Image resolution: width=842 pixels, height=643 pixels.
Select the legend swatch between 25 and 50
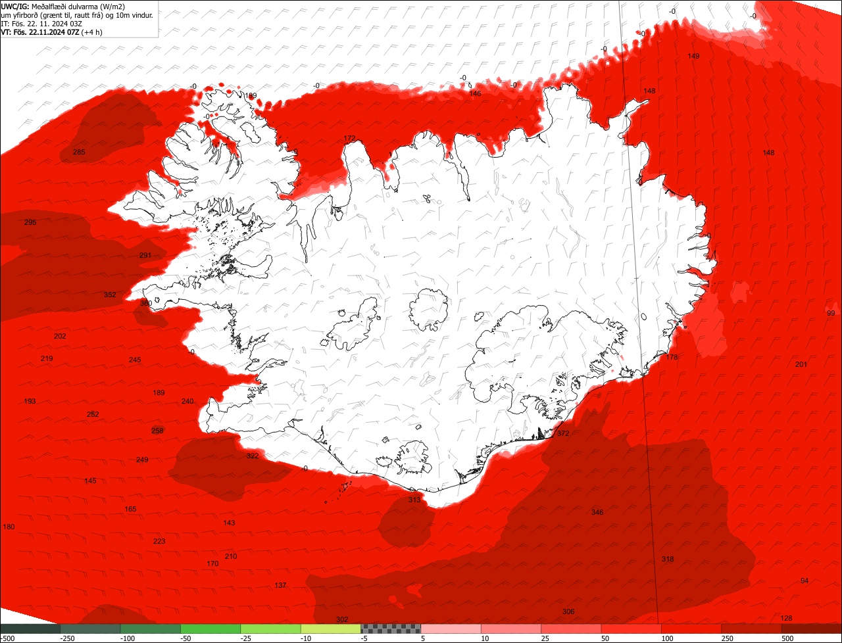(572, 628)
